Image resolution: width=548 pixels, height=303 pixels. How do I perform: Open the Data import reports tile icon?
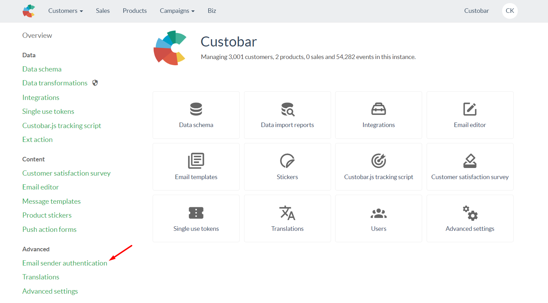coord(288,109)
